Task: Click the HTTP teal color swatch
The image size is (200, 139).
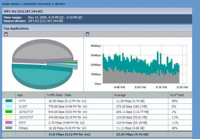Action: pos(9,101)
